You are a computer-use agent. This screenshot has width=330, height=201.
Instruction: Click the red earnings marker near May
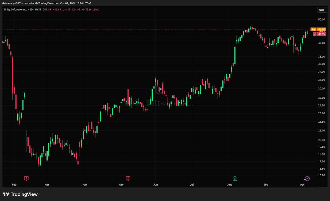coord(128,178)
